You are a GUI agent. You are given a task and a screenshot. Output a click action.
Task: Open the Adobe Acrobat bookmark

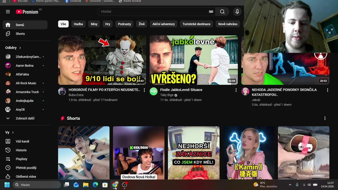(x=130, y=1)
